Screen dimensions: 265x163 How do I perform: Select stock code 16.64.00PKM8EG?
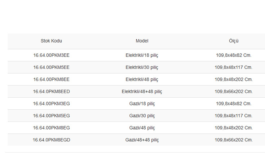click(x=51, y=128)
